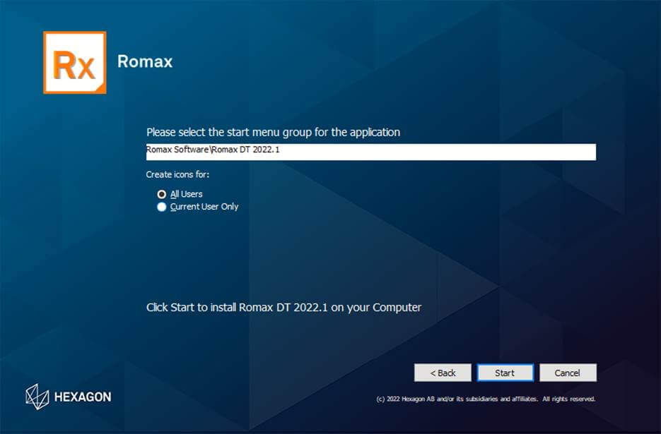Viewport: 661px width, 434px height.
Task: Select the Current User Only radio button
Action: 162,207
